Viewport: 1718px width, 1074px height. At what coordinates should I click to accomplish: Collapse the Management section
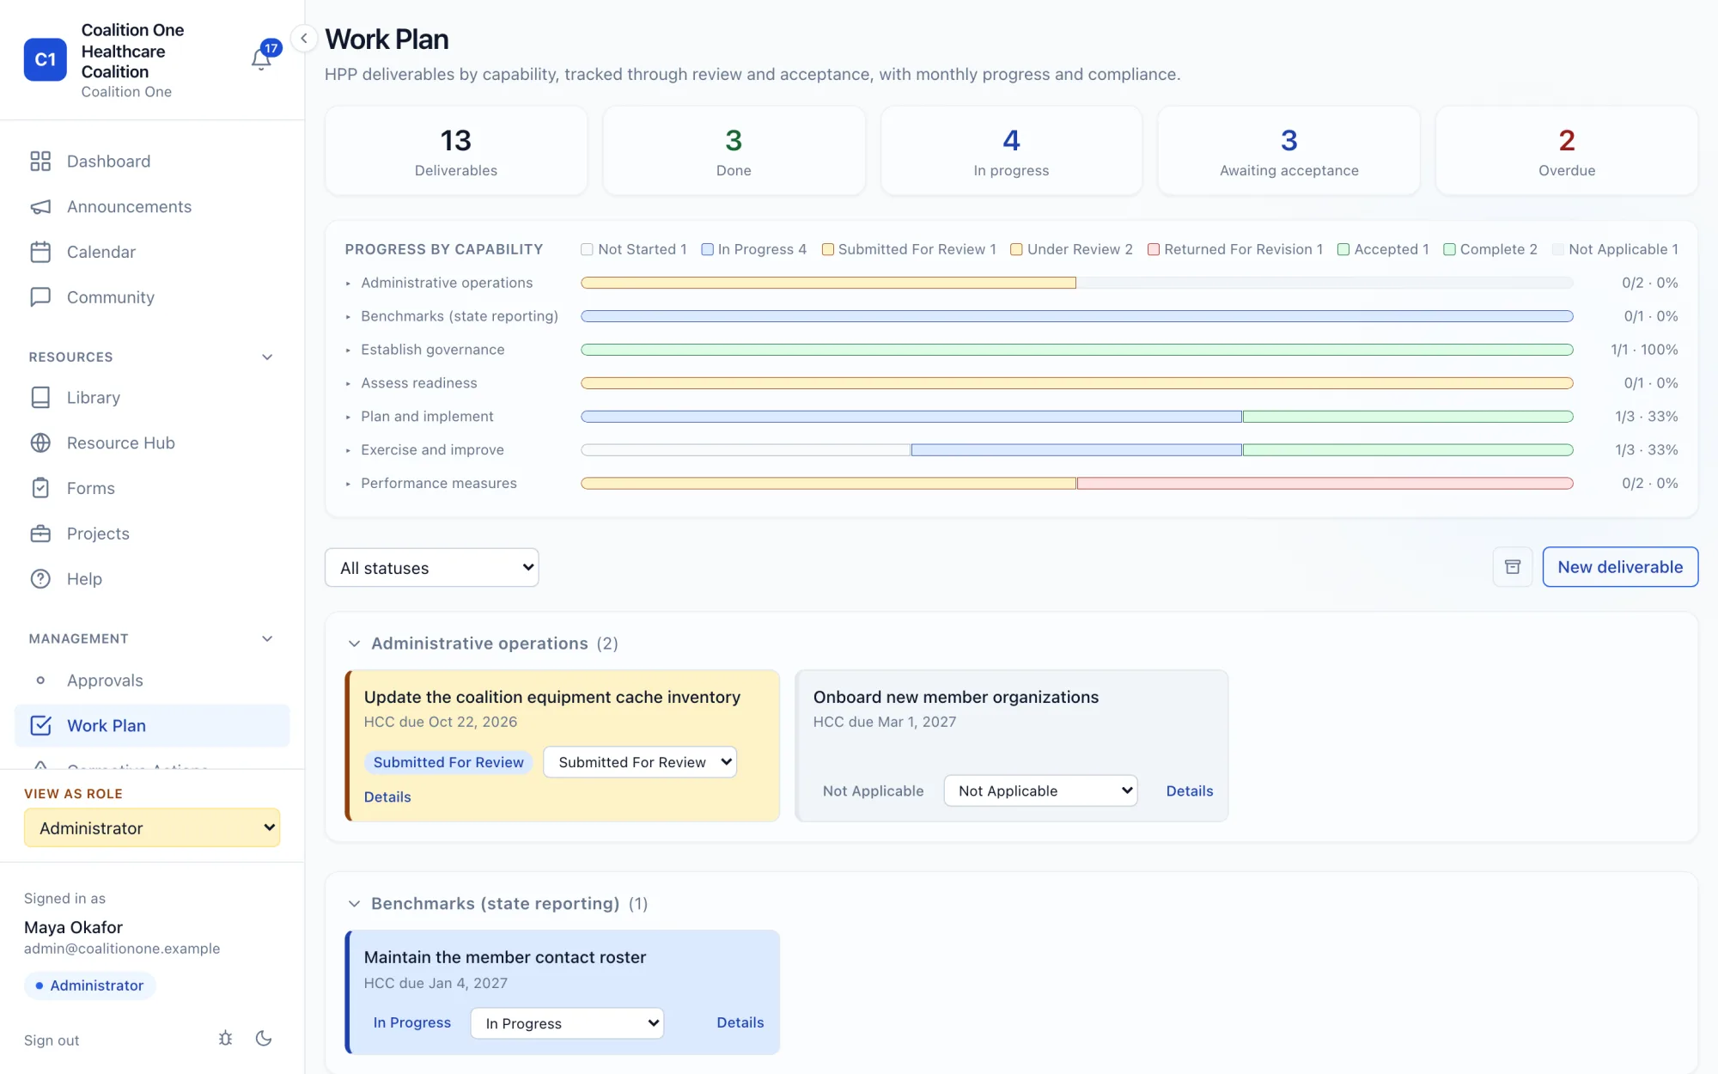267,639
